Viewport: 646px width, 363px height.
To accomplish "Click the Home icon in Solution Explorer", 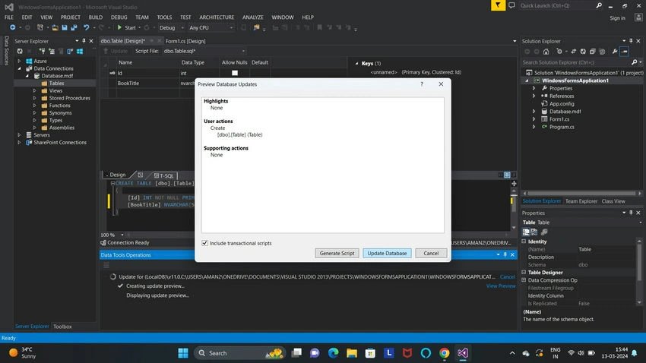I will point(546,52).
